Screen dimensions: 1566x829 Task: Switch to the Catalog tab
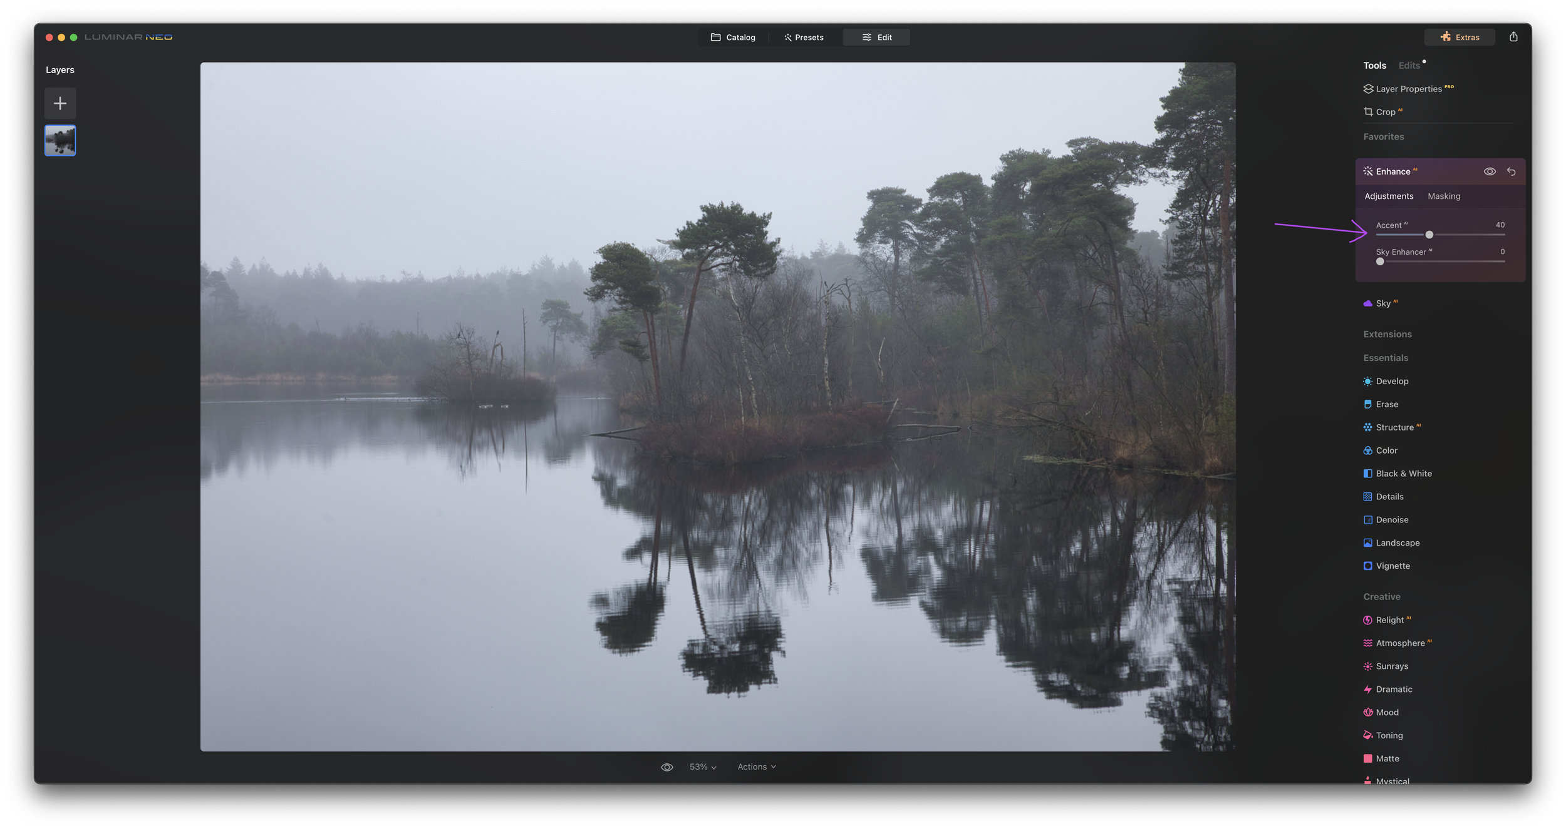point(733,38)
